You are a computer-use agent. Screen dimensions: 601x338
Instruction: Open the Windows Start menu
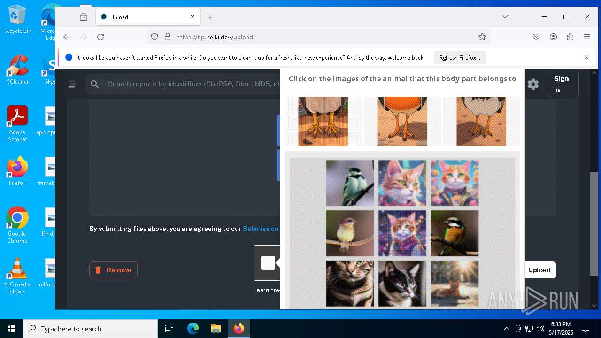(x=11, y=329)
